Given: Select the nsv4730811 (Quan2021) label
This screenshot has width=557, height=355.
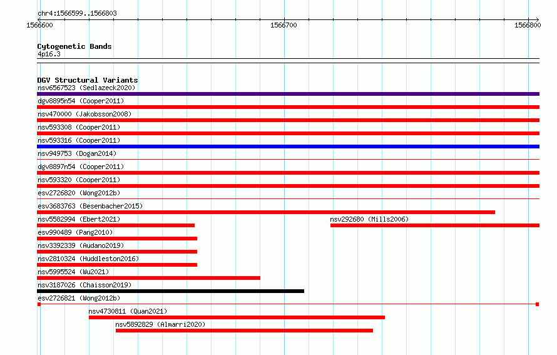Looking at the screenshot, I should click(x=128, y=311).
